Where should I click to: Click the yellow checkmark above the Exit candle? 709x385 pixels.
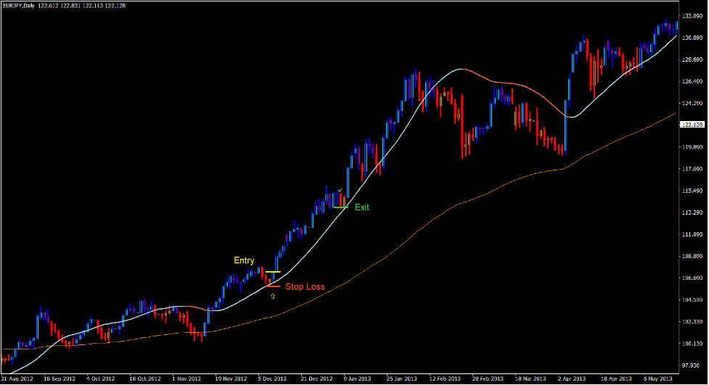tap(340, 190)
